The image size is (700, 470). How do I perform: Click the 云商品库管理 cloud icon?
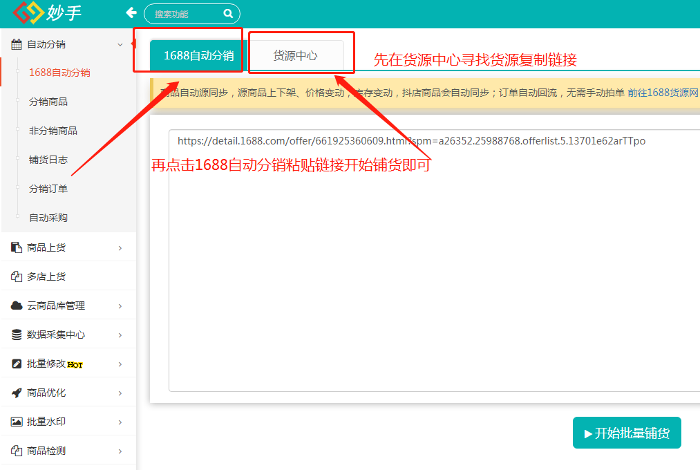[x=17, y=305]
